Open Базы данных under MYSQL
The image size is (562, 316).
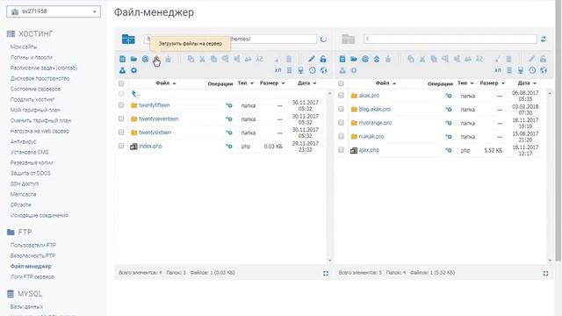click(26, 307)
